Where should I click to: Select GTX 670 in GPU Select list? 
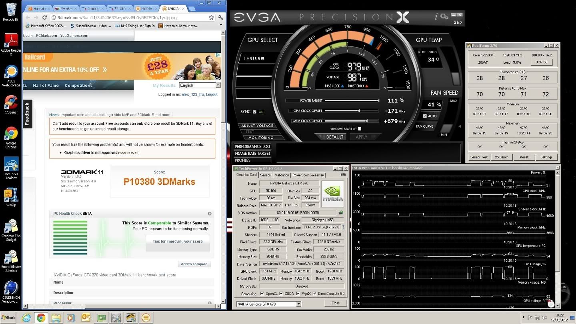coord(256,58)
